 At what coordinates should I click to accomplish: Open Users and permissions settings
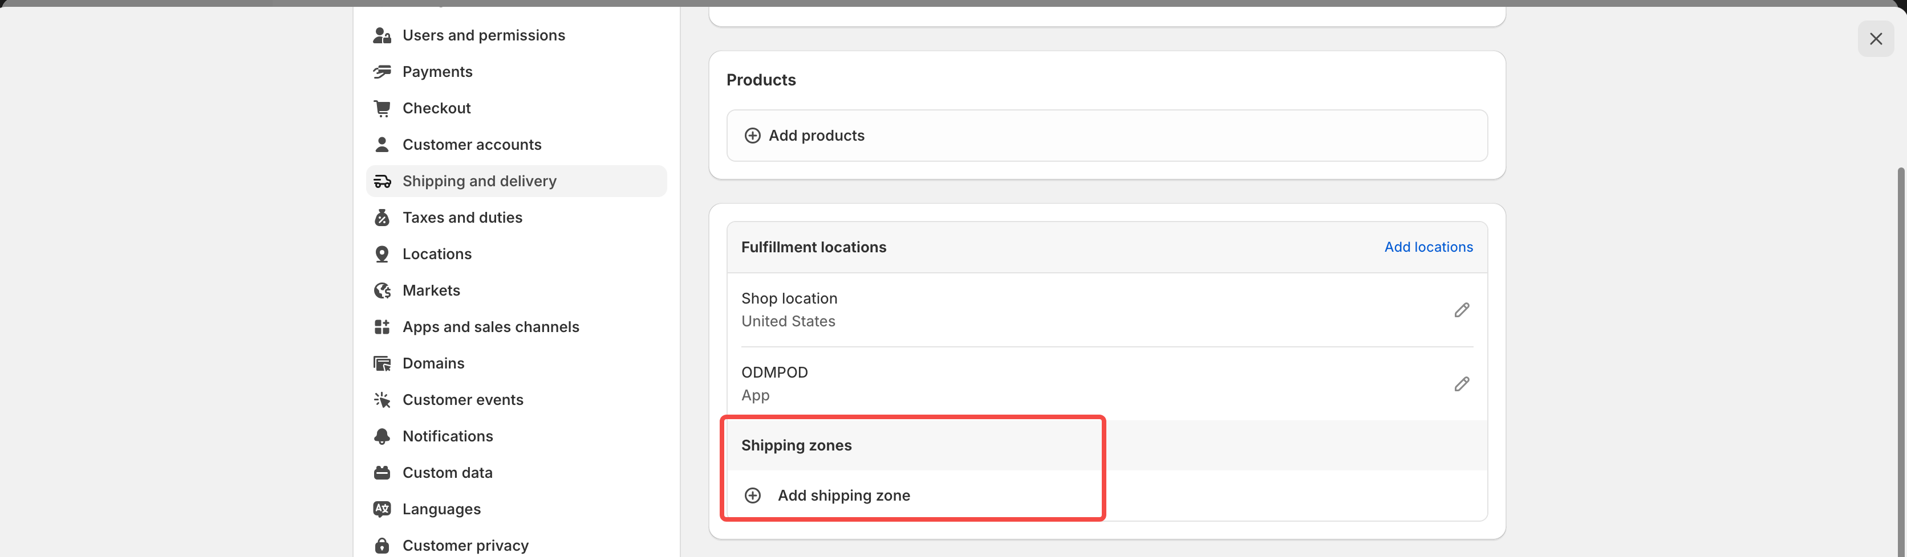[x=484, y=35]
